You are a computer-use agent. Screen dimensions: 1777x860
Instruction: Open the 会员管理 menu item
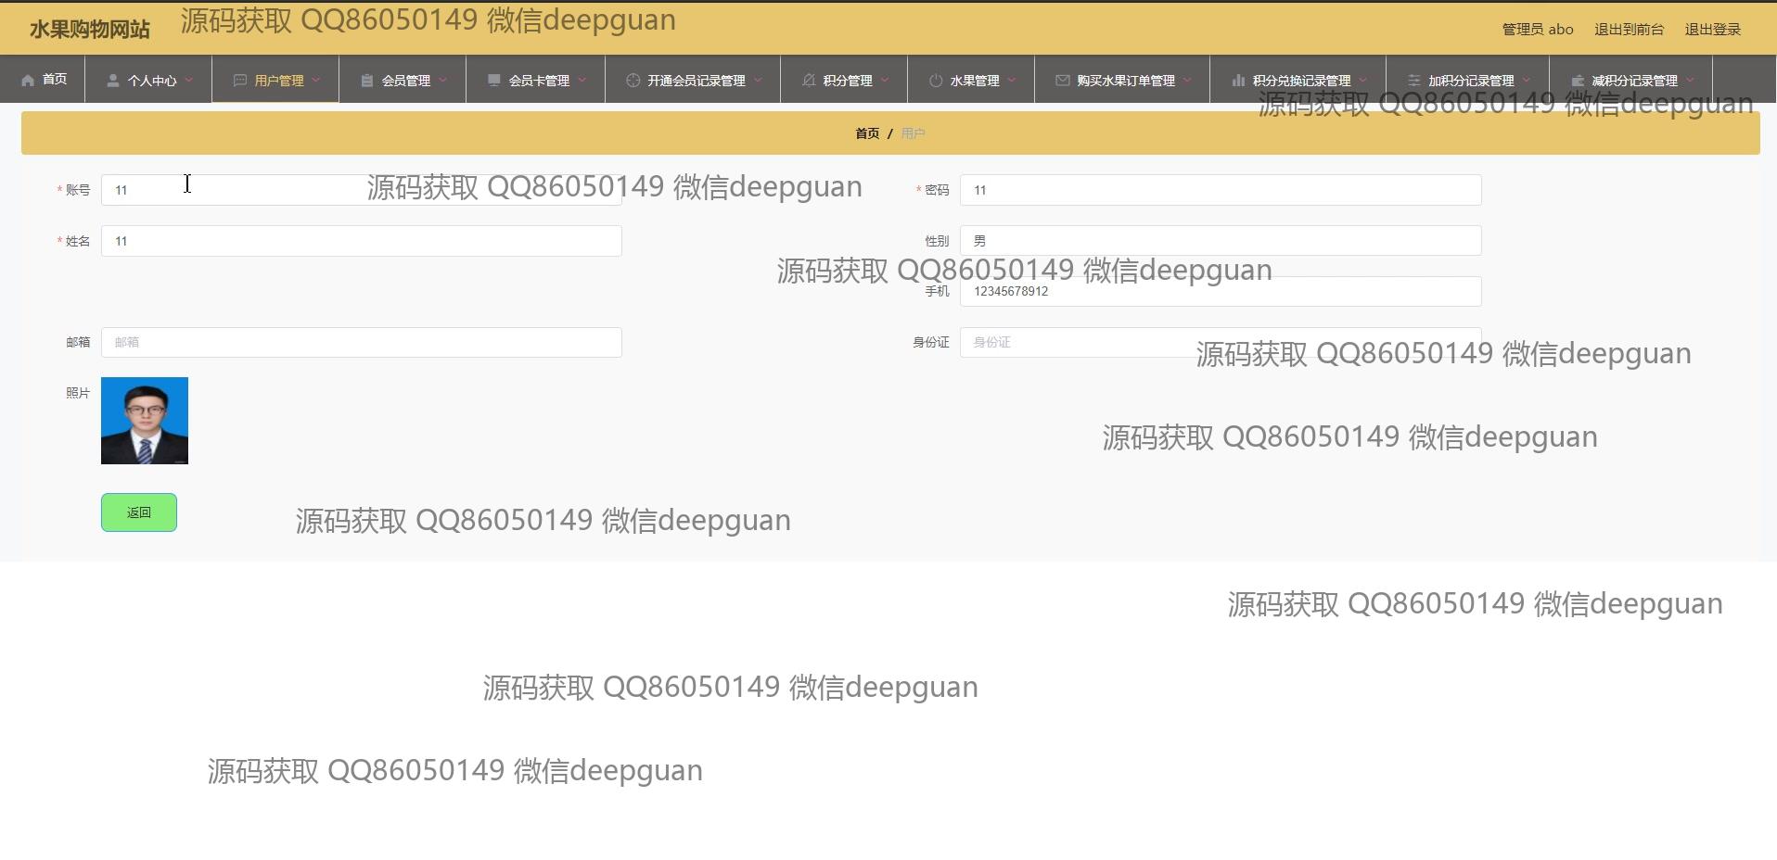point(405,81)
